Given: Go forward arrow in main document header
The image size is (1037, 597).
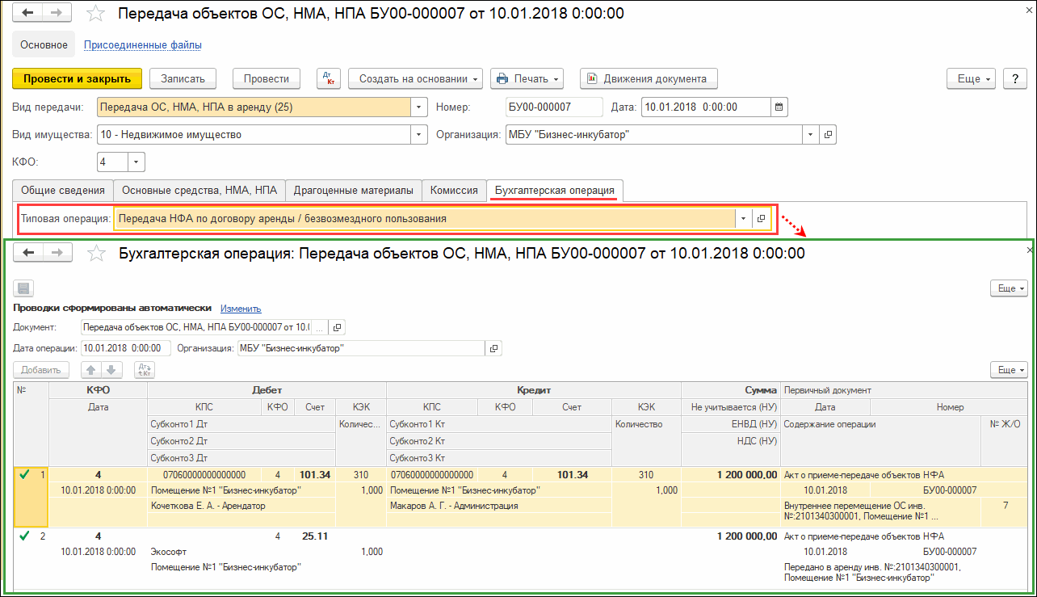Looking at the screenshot, I should (x=57, y=14).
